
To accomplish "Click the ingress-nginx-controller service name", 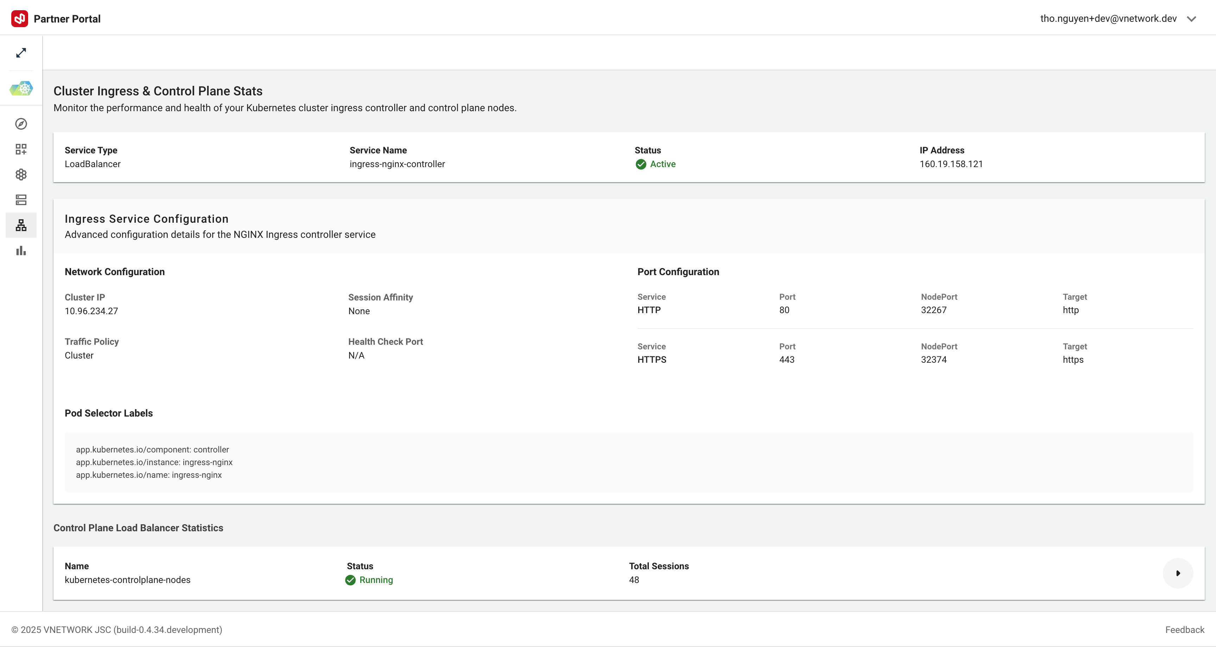I will pos(397,164).
